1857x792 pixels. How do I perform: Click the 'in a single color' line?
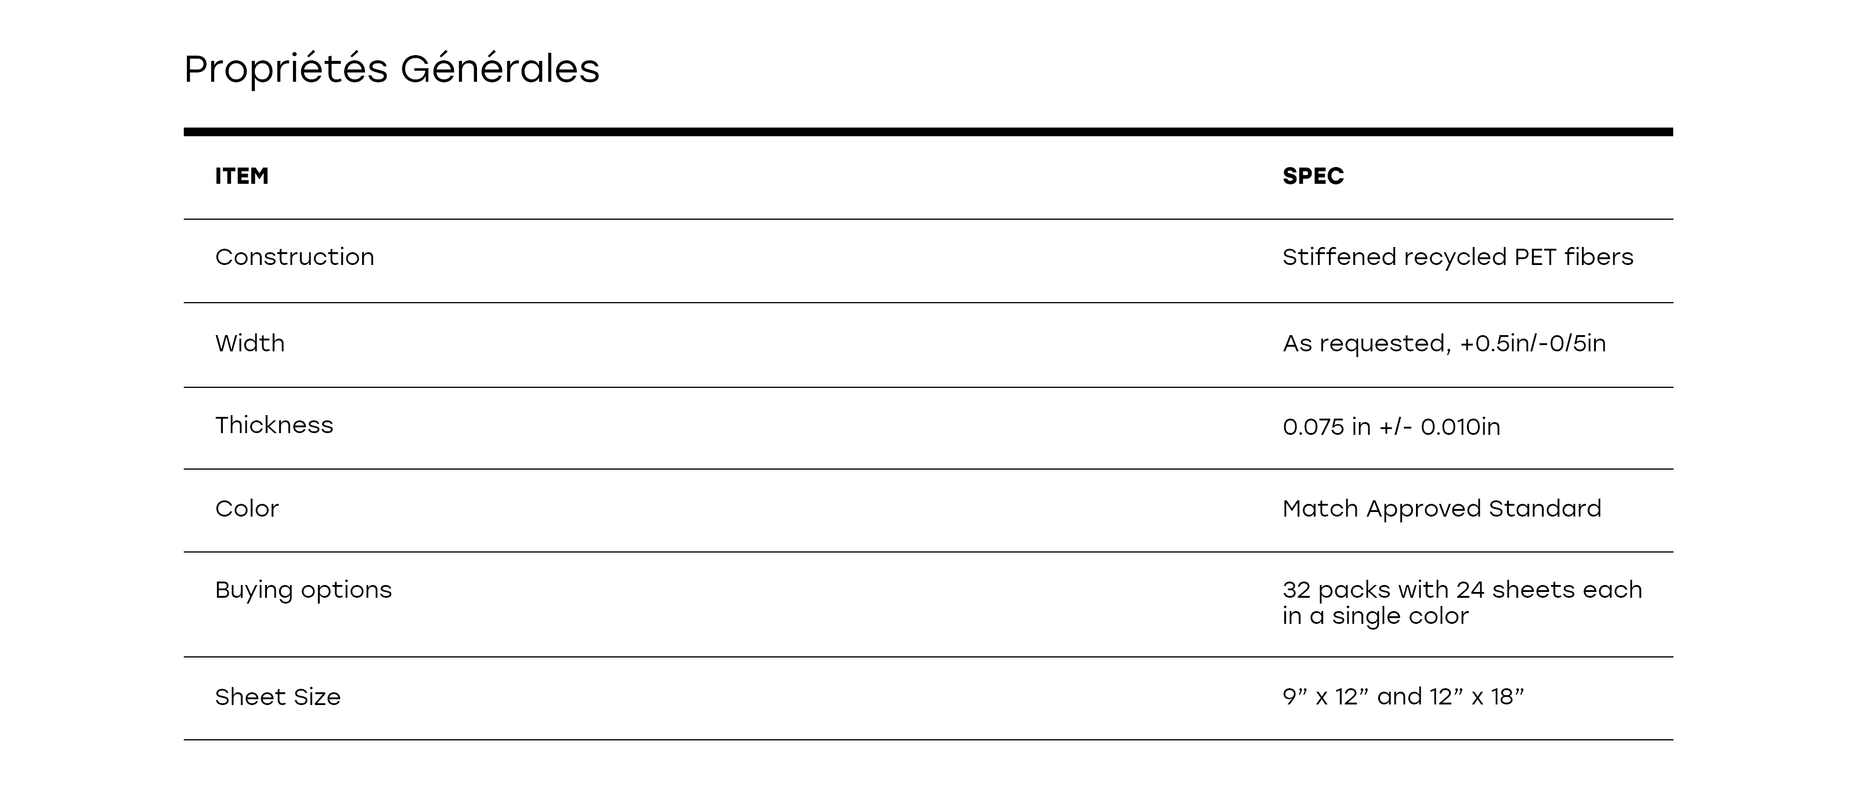pyautogui.click(x=1375, y=616)
